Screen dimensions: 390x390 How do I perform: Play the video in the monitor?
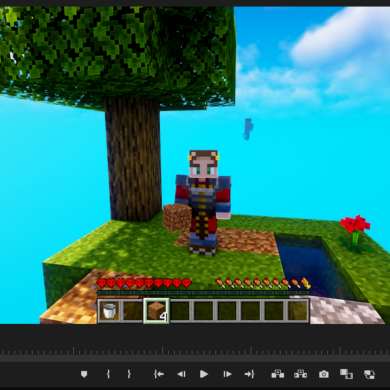204,374
